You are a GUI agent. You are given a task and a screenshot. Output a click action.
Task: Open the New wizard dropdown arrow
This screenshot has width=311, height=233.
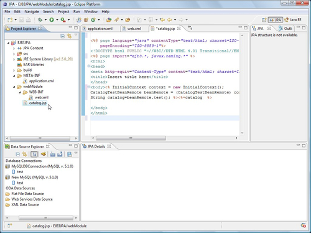(16, 20)
